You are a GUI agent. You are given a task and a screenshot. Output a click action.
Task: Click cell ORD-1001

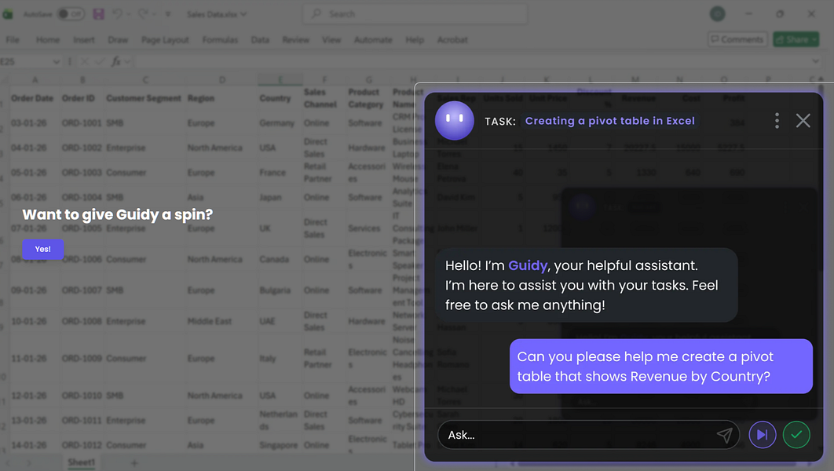click(x=82, y=122)
